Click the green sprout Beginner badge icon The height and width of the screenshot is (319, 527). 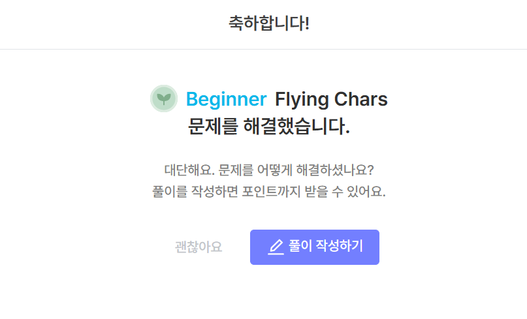164,99
